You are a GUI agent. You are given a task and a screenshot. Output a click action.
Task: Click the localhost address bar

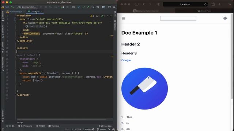click(185, 4)
